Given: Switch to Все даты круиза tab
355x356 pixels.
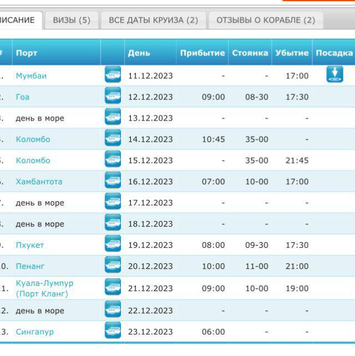Looking at the screenshot, I should pos(153,20).
